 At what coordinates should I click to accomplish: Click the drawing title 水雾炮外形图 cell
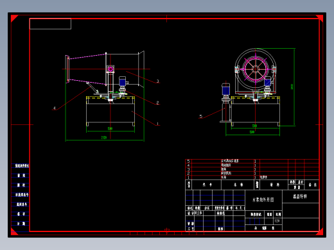coord(263,200)
